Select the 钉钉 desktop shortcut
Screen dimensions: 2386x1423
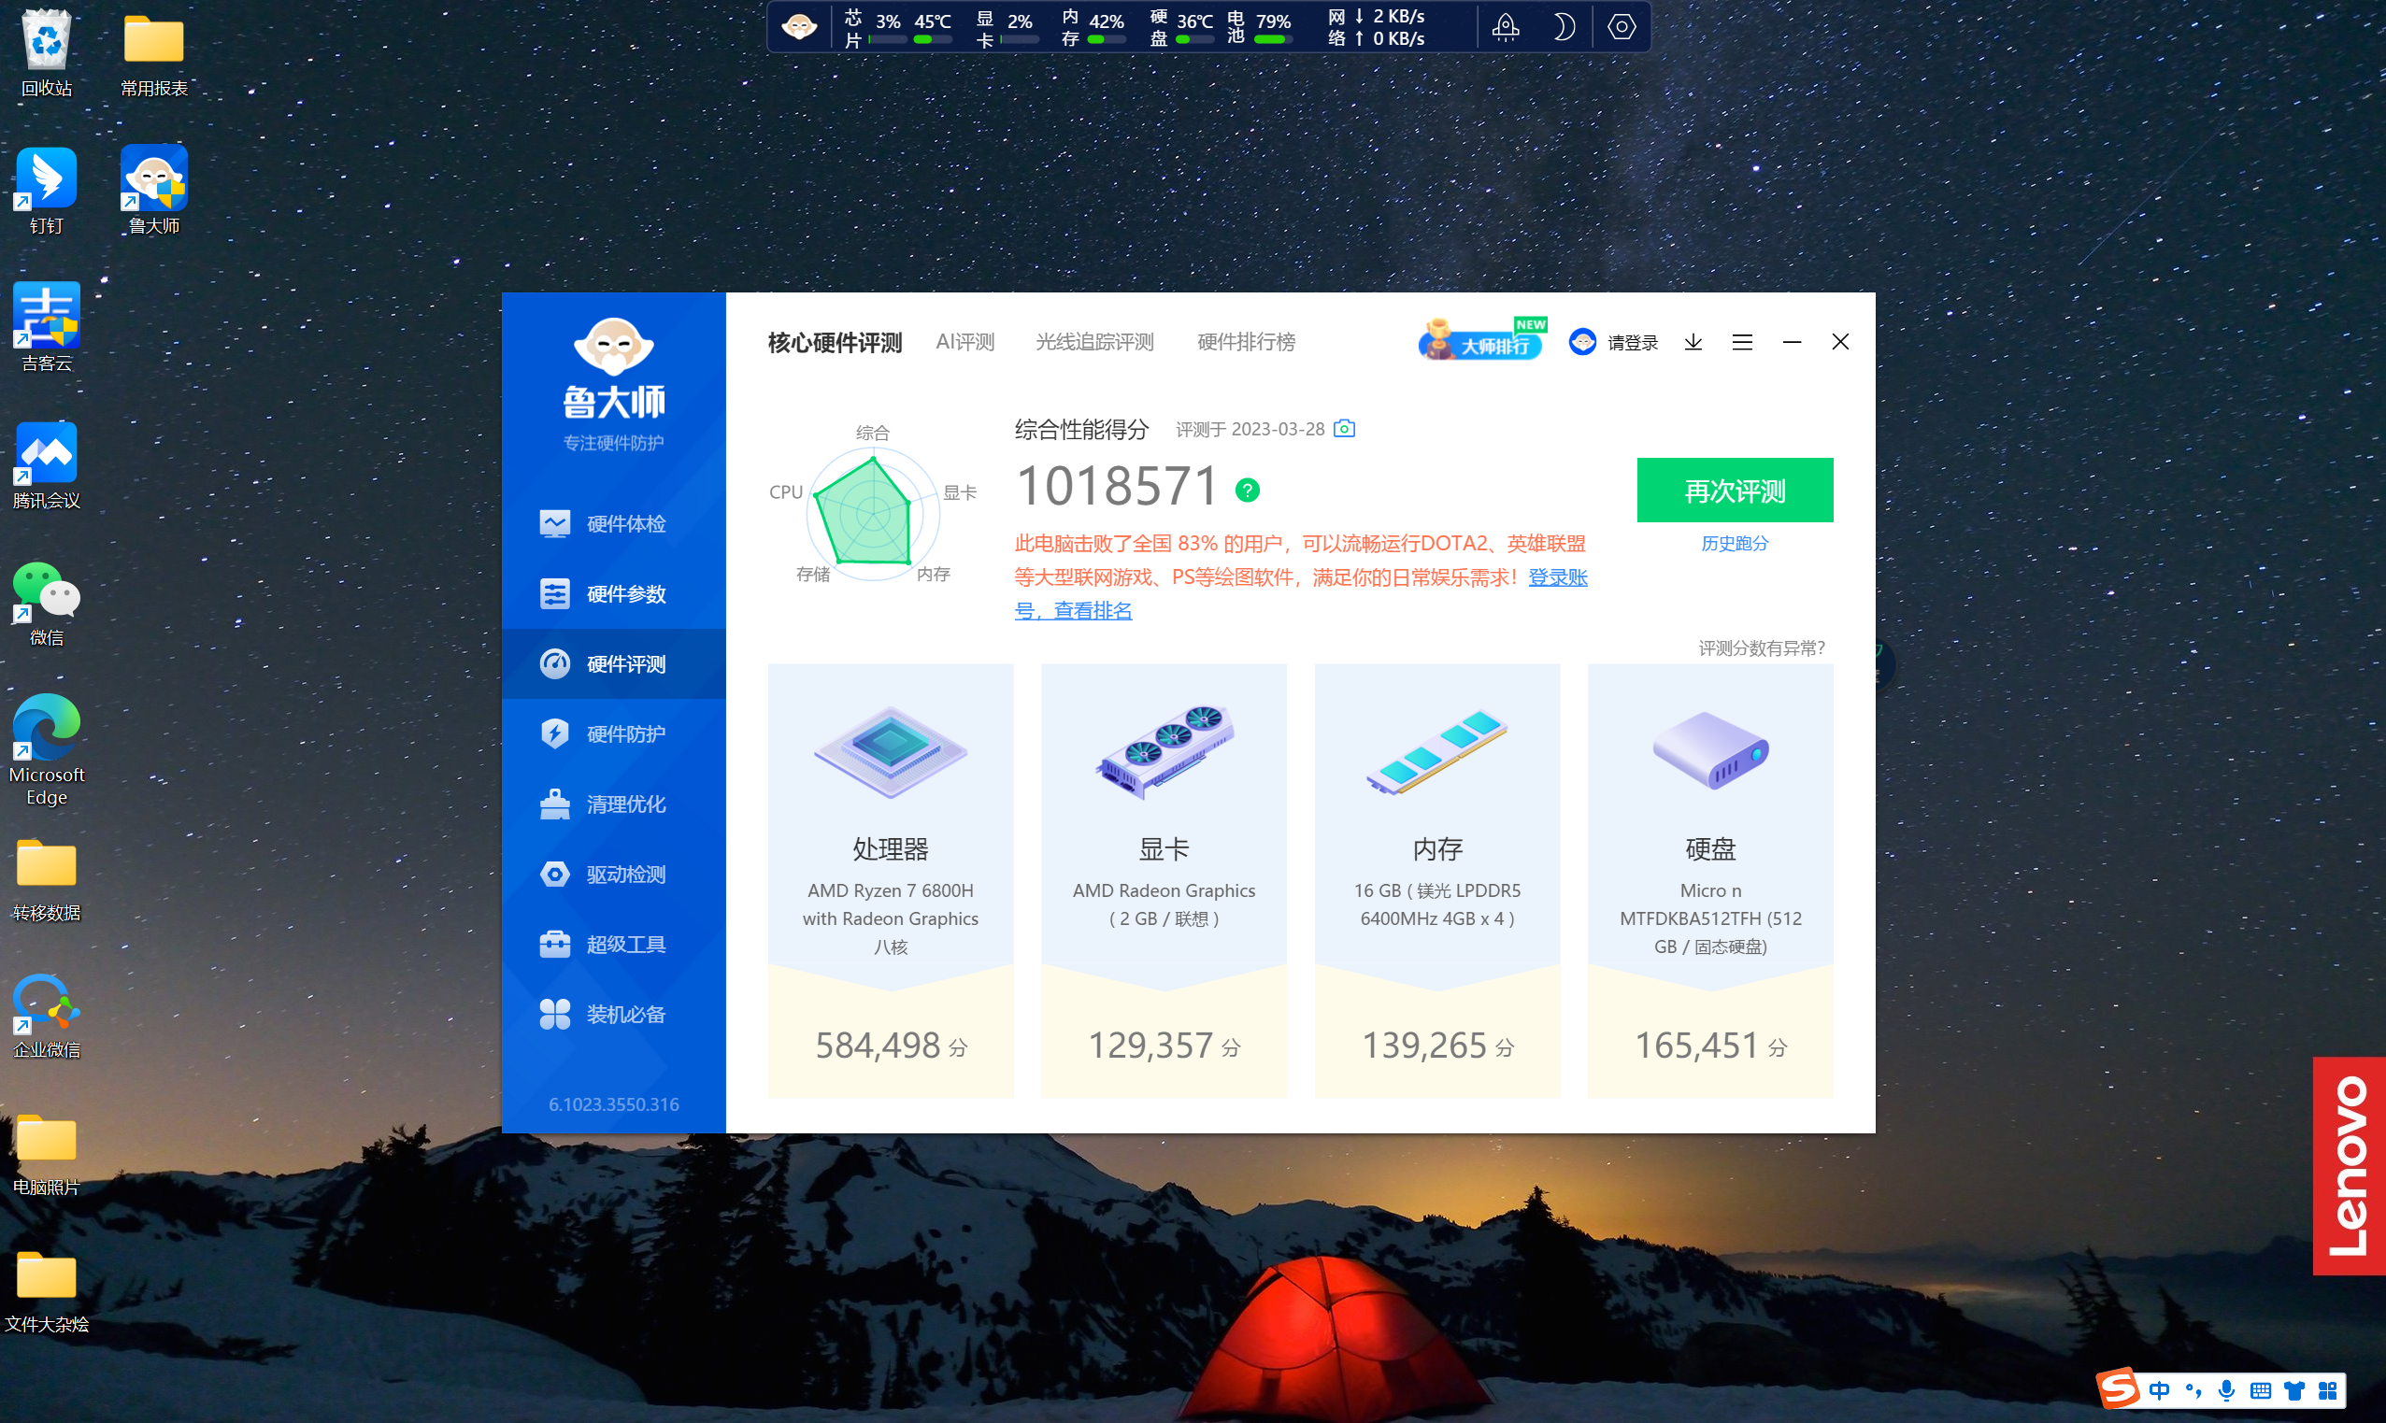point(46,190)
